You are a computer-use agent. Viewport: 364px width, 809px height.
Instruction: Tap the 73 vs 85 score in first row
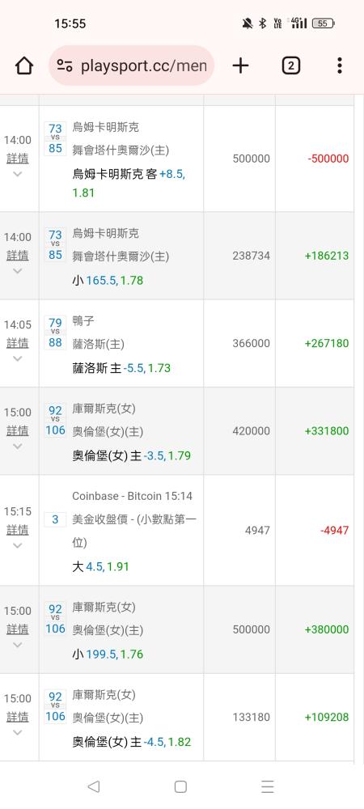pyautogui.click(x=55, y=139)
